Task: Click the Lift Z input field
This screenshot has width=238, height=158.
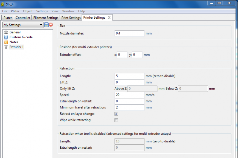Action: pos(129,82)
